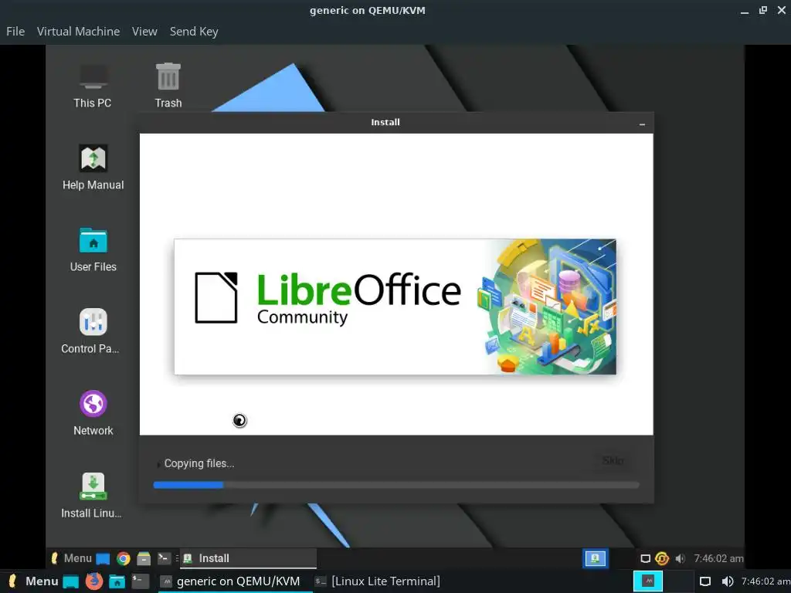Switch to Linux Lite Terminal taskbar entry
The width and height of the screenshot is (791, 593).
pos(377,581)
